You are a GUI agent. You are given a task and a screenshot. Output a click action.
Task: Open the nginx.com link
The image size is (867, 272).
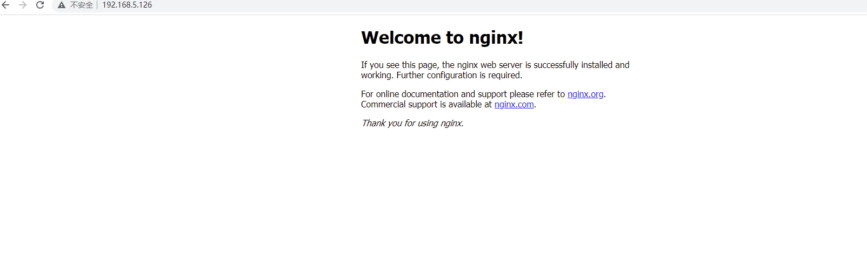click(x=514, y=105)
